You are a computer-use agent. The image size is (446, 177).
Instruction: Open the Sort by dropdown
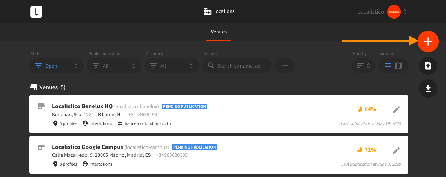click(x=363, y=66)
